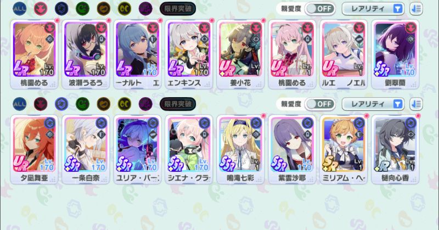Choose purple attribute filter in lower bar
439x230 pixels.
click(145, 104)
